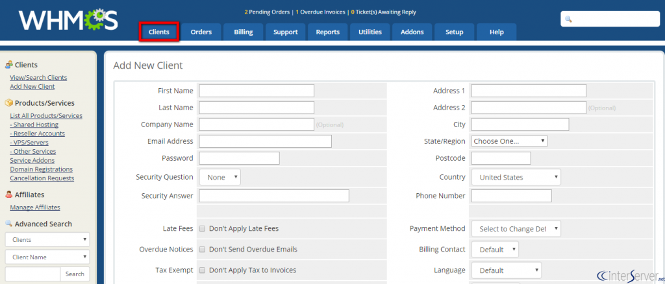Image resolution: width=665 pixels, height=284 pixels.
Task: Open the Security Question dropdown
Action: pyautogui.click(x=220, y=178)
